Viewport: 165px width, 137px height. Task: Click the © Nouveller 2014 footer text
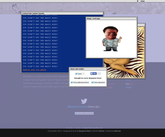(55, 131)
